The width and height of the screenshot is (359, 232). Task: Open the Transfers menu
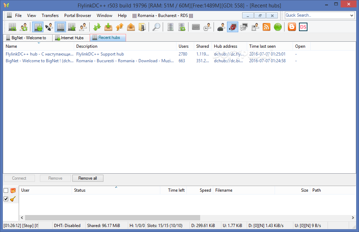pyautogui.click(x=50, y=16)
